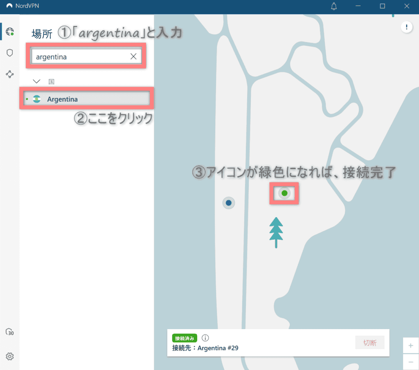Image resolution: width=419 pixels, height=370 pixels.
Task: Open notifications bell icon
Action: (334, 6)
